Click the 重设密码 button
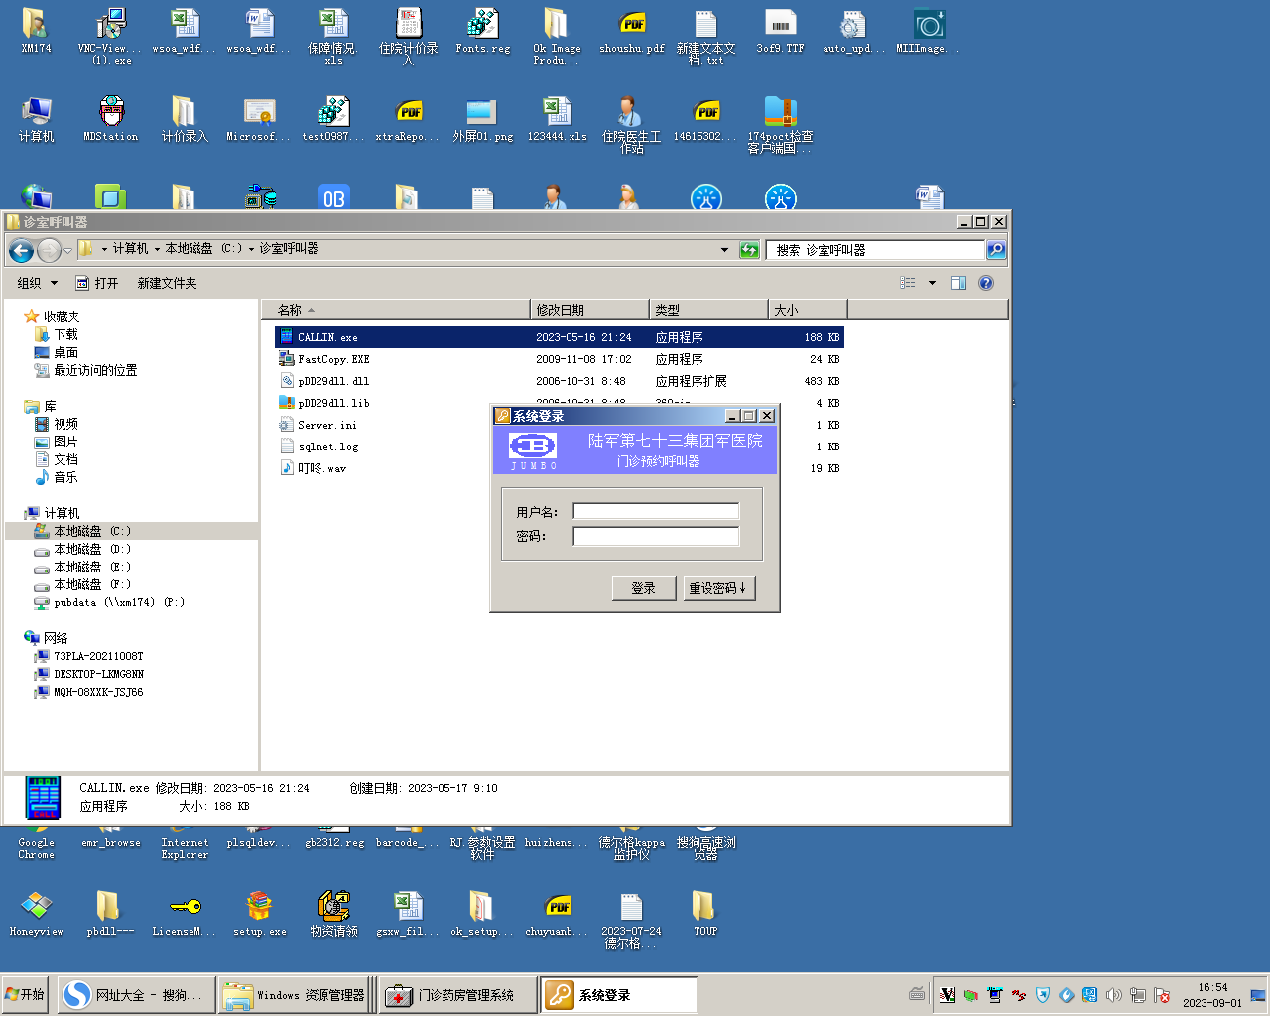Image resolution: width=1270 pixels, height=1016 pixels. (x=719, y=588)
